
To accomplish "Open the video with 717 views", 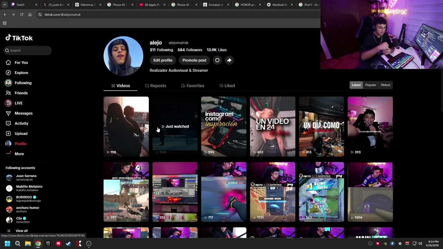I will coord(224,192).
